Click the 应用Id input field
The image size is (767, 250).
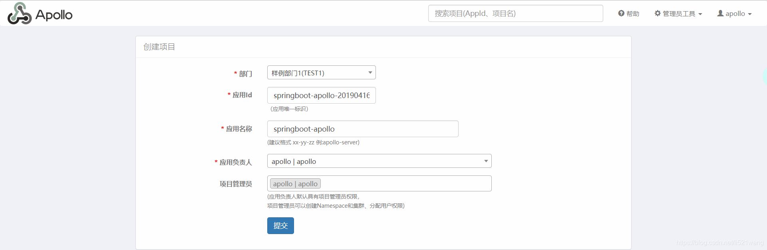(321, 95)
